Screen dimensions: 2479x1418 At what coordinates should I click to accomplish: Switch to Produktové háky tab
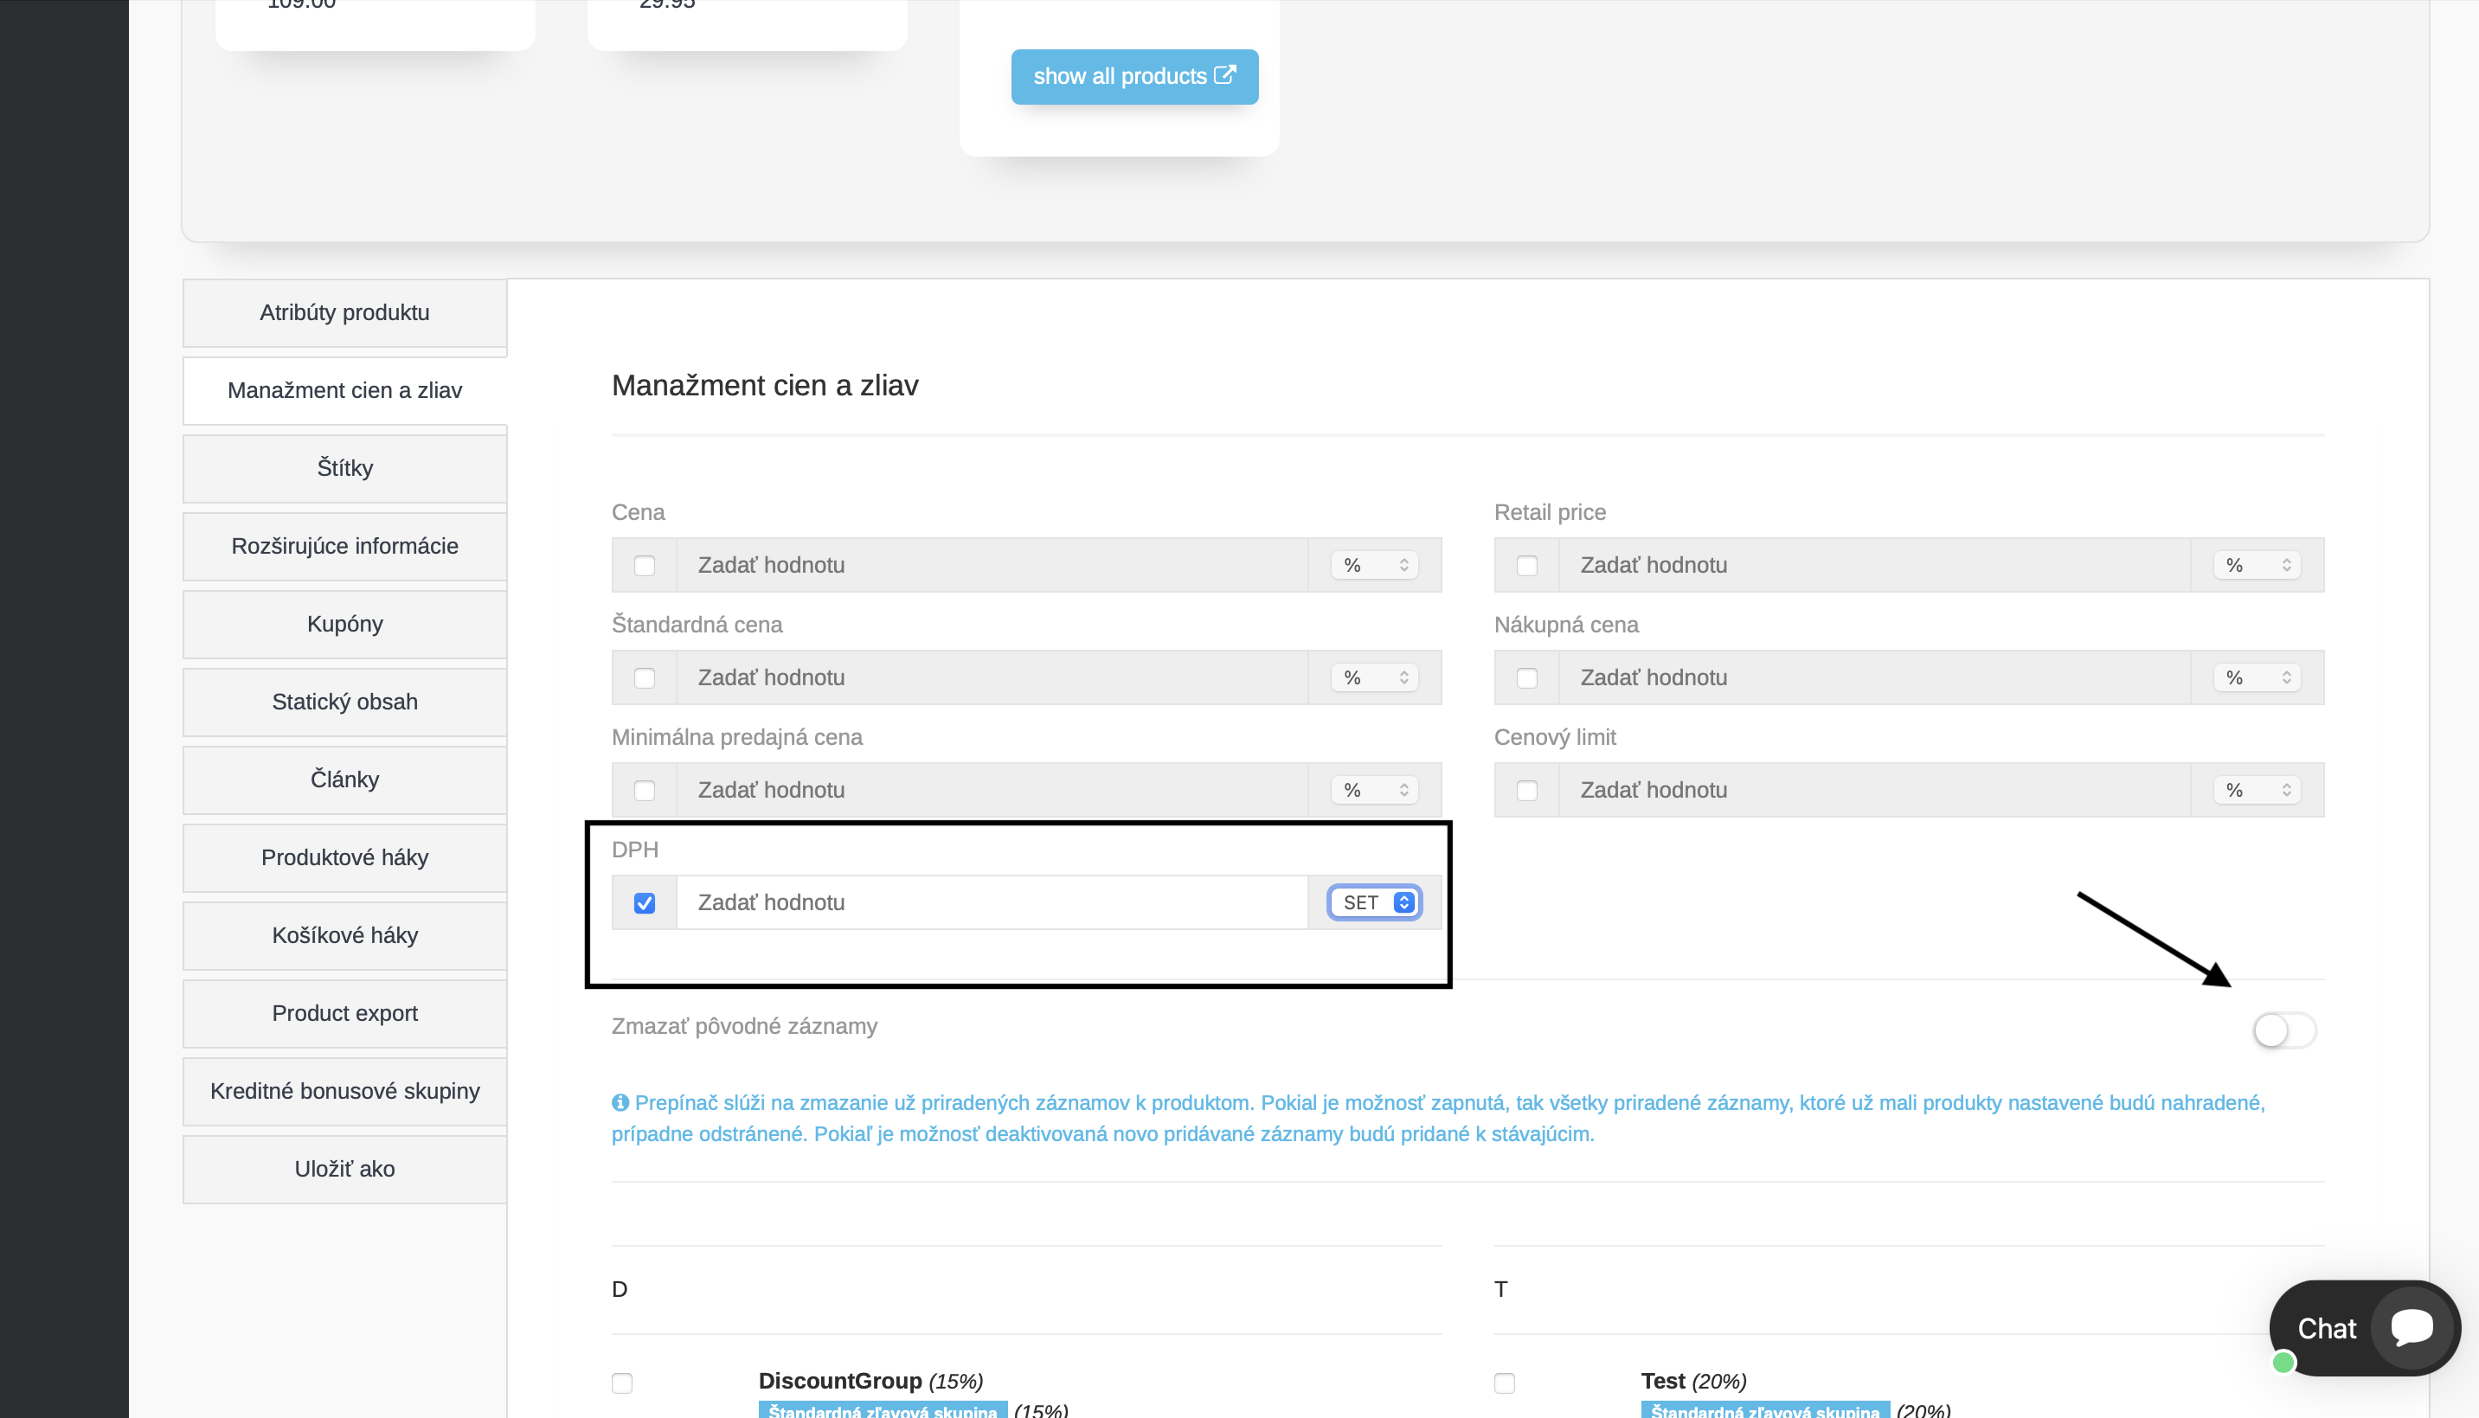[x=345, y=858]
